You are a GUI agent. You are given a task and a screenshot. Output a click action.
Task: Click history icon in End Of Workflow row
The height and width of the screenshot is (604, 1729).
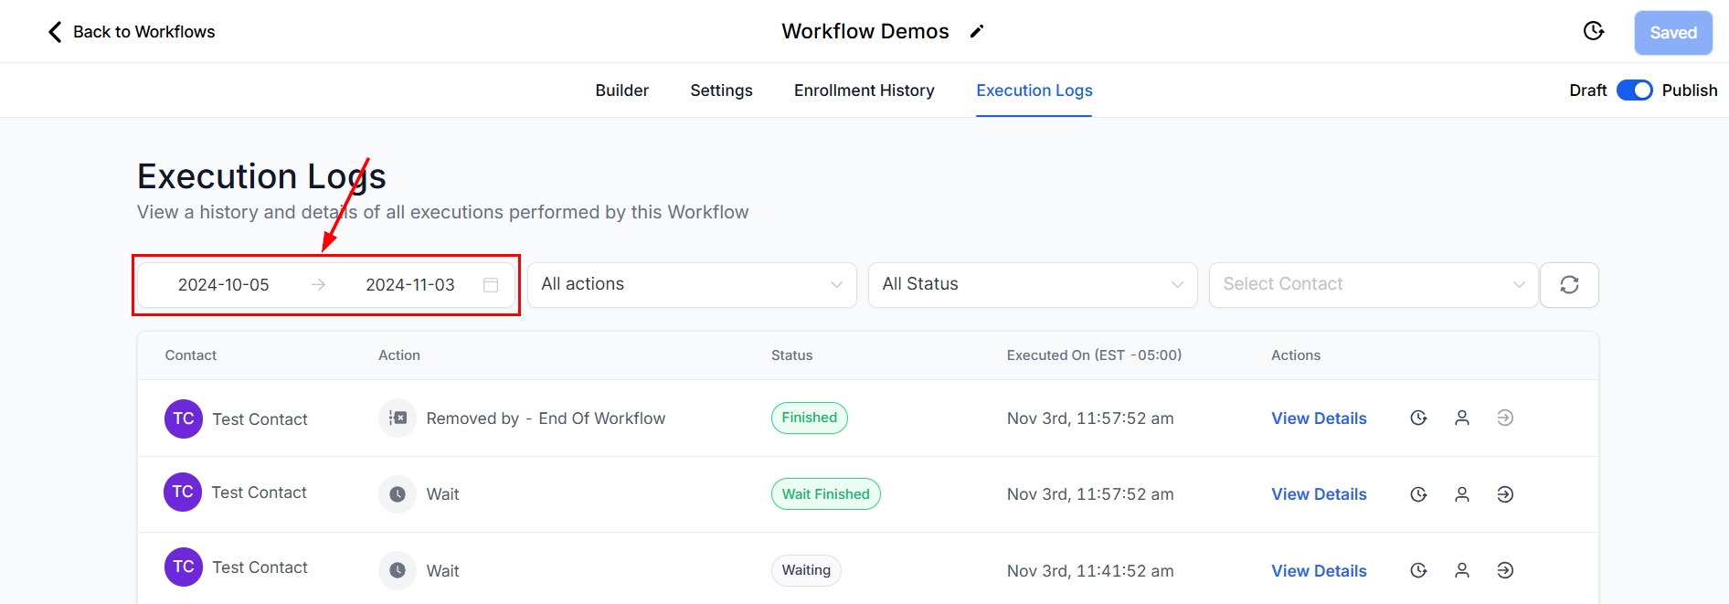tap(1418, 418)
